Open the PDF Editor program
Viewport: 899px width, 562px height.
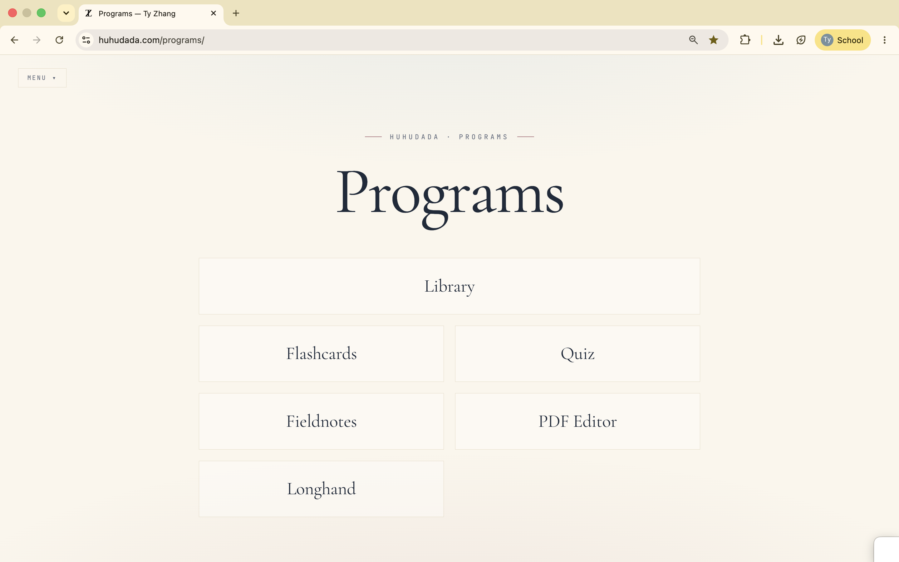pos(578,421)
